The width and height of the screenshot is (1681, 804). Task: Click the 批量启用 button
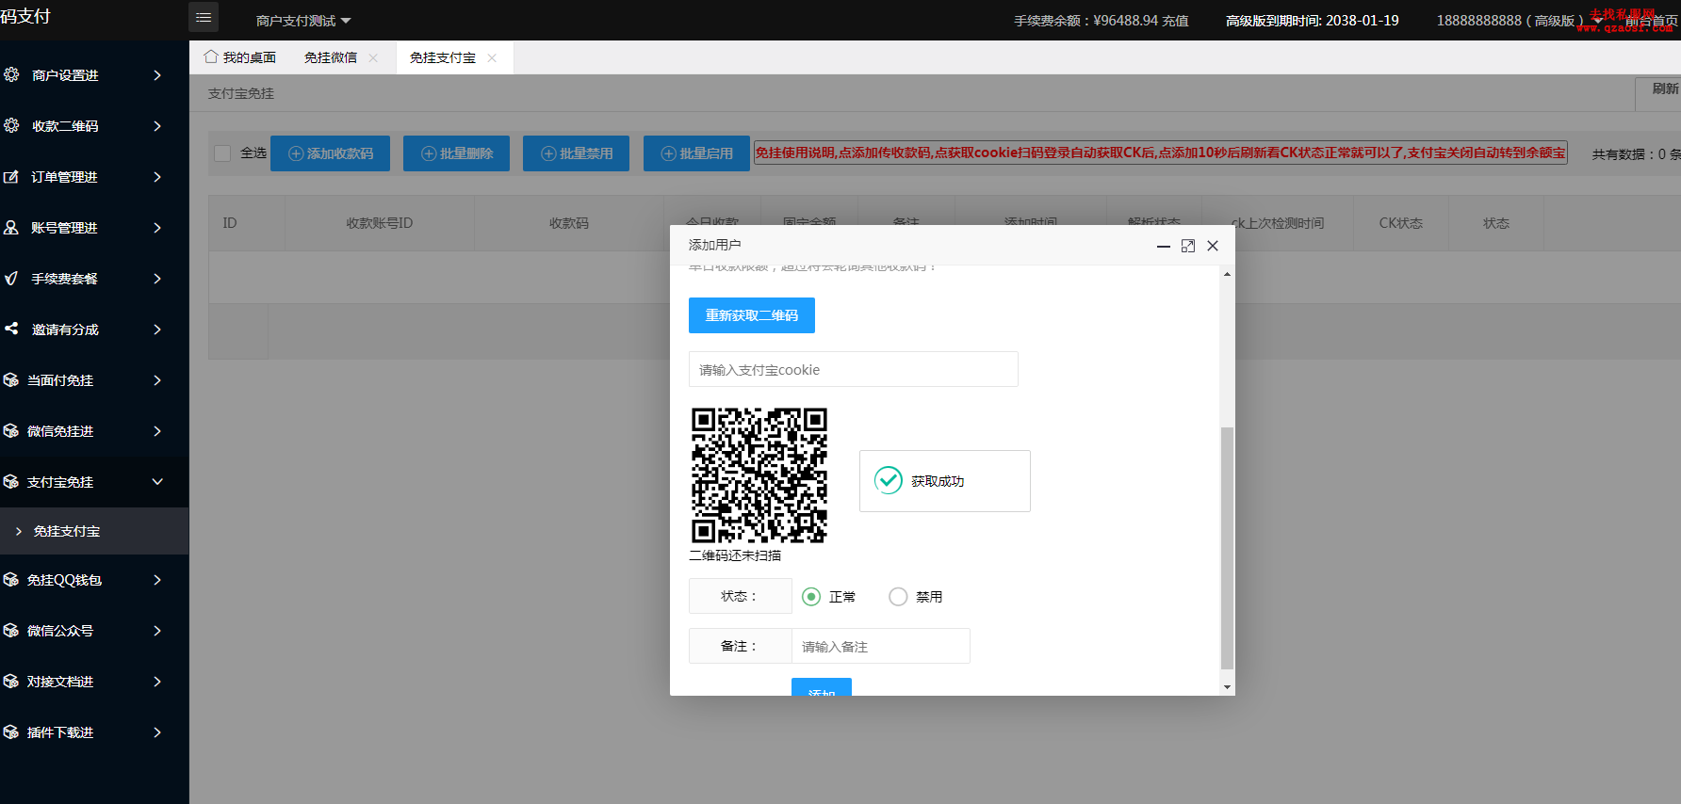pos(697,153)
